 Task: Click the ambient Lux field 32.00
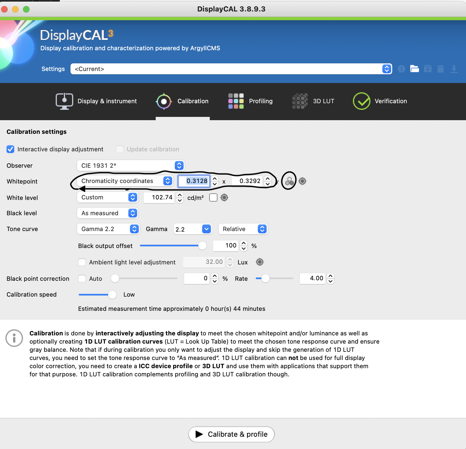204,262
